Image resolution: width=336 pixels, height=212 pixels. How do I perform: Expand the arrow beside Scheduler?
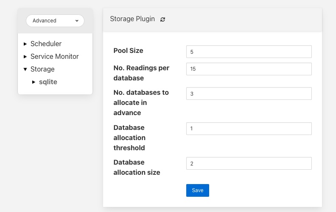25,44
